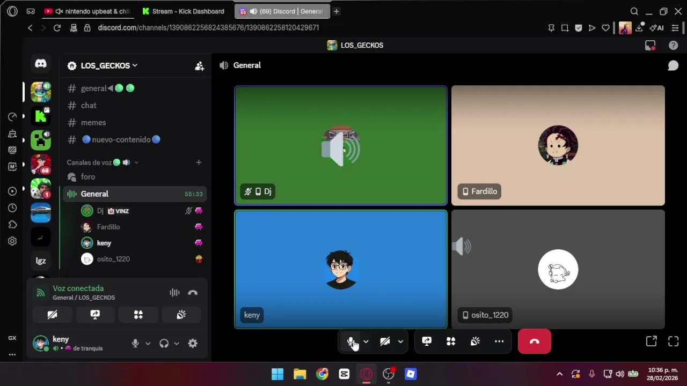The height and width of the screenshot is (386, 687).
Task: Focus the Dj video tile
Action: 341,146
